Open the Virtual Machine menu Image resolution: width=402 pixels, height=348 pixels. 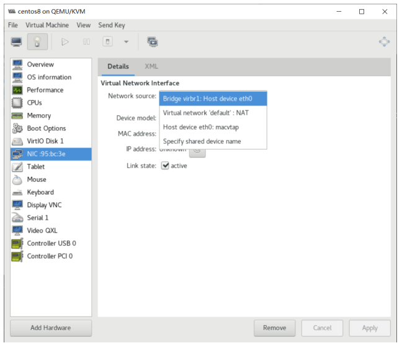(x=47, y=25)
